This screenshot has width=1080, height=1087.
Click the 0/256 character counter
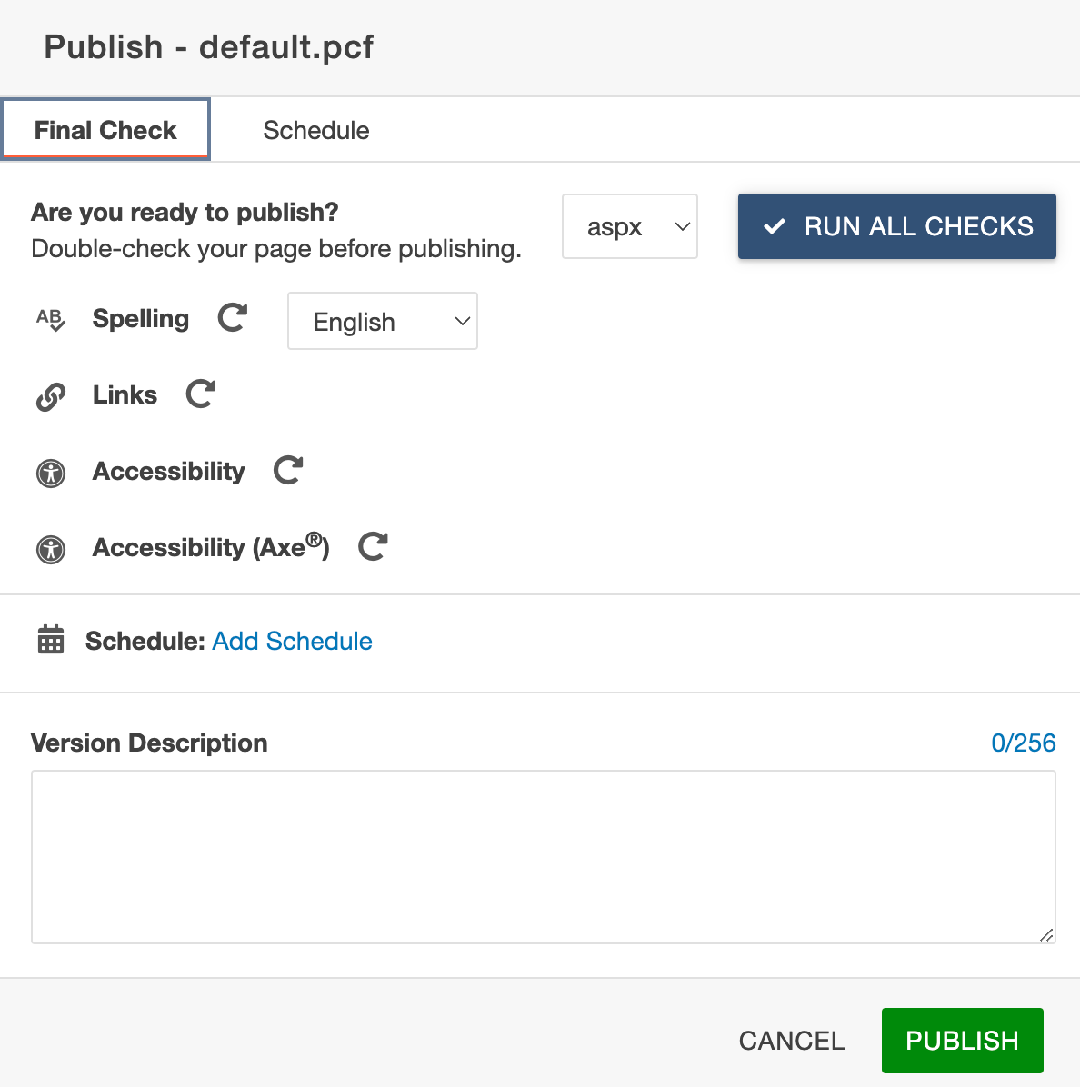pyautogui.click(x=1023, y=743)
